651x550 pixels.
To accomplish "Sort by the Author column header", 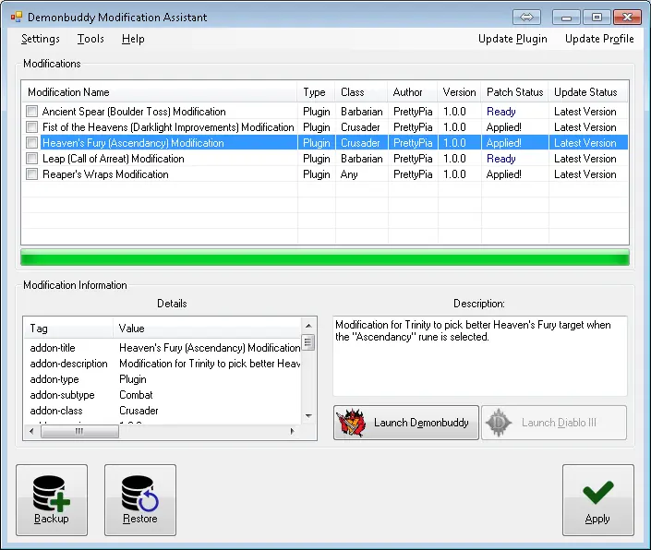I will tap(413, 91).
